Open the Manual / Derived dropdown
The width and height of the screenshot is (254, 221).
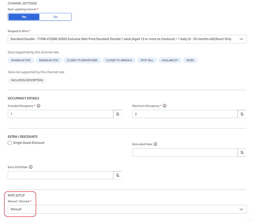(127, 209)
